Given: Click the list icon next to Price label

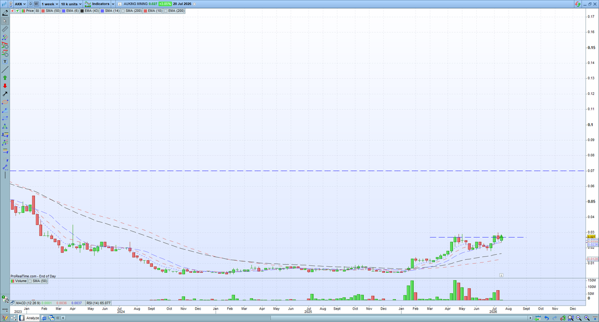Looking at the screenshot, I should pyautogui.click(x=37, y=10).
